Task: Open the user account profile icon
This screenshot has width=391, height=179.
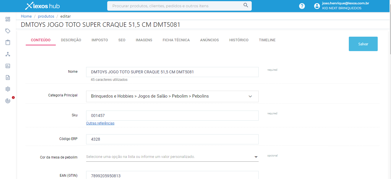Action: [x=317, y=6]
